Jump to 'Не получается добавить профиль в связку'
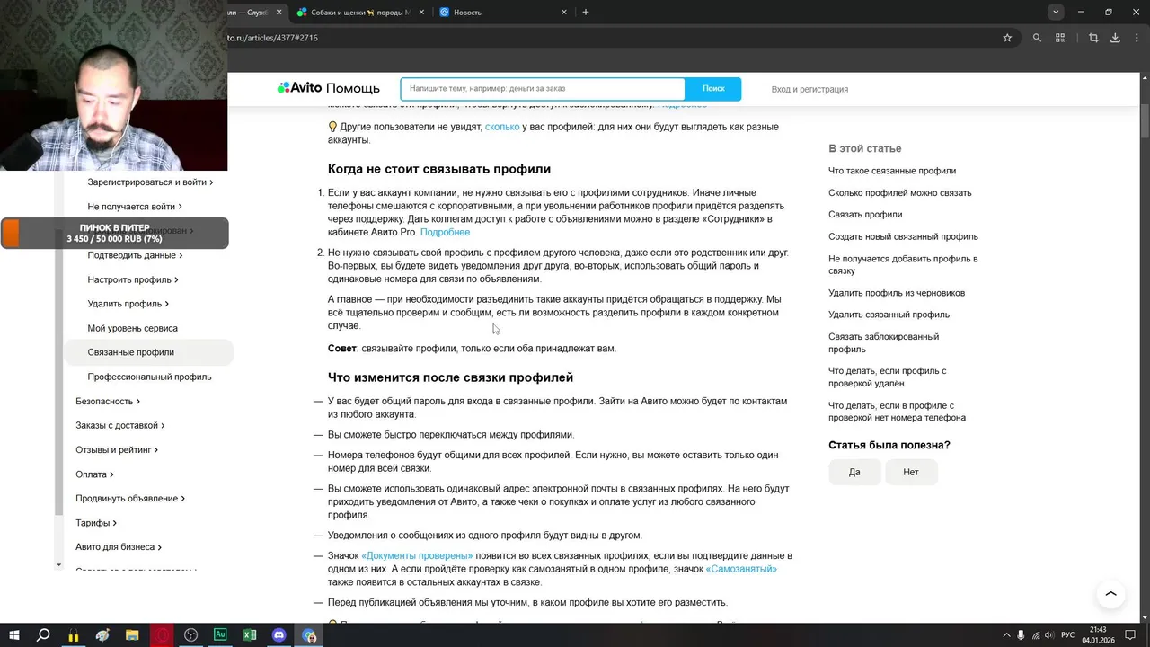This screenshot has width=1150, height=647. 903,264
